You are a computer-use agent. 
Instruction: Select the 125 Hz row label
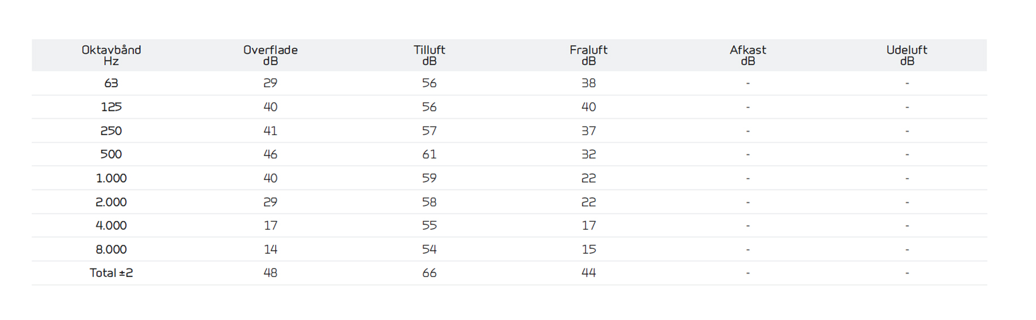click(x=111, y=107)
